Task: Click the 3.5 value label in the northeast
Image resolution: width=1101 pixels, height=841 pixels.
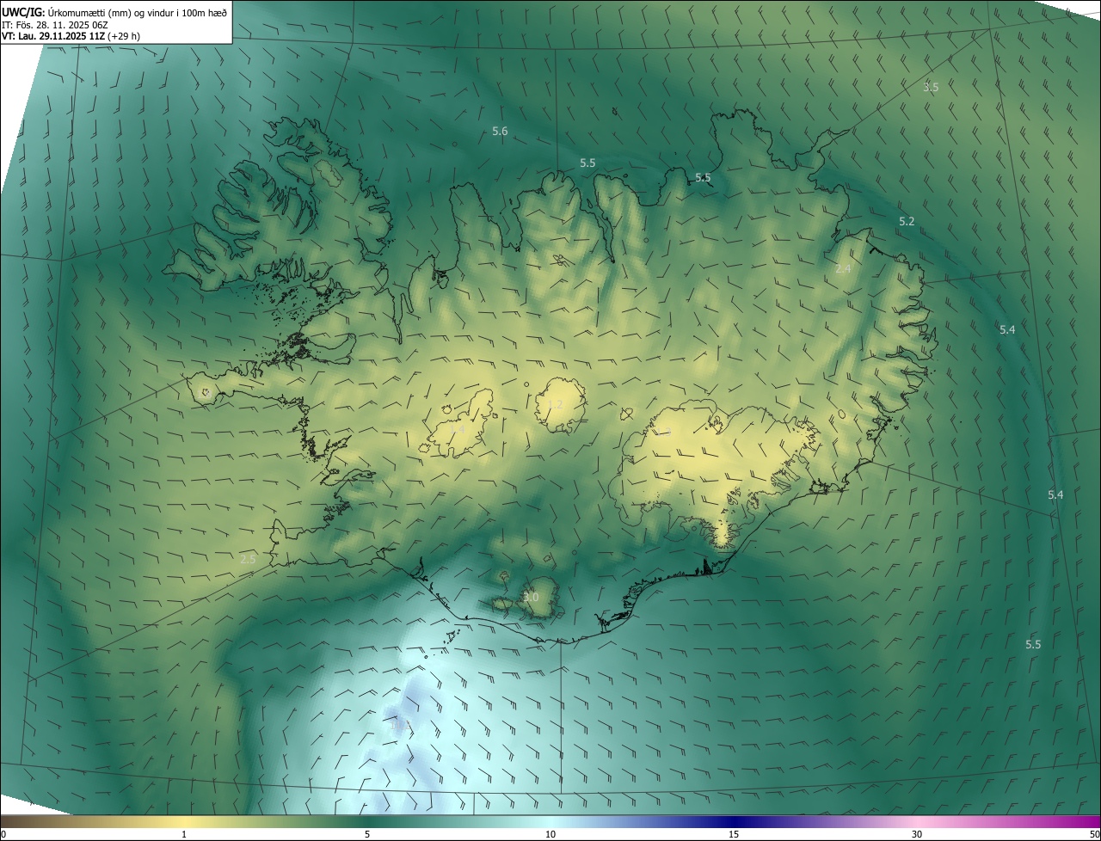Action: pyautogui.click(x=931, y=87)
